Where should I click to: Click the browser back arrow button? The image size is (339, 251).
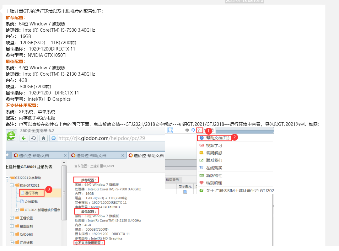point(24,138)
